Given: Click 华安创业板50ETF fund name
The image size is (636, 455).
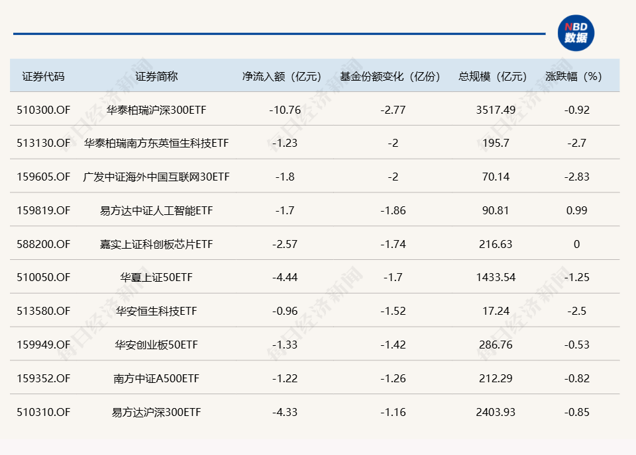Looking at the screenshot, I should pos(156,345).
